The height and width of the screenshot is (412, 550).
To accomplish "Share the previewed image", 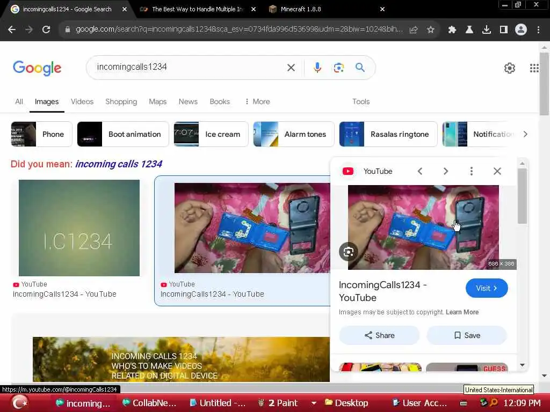I will point(379,335).
